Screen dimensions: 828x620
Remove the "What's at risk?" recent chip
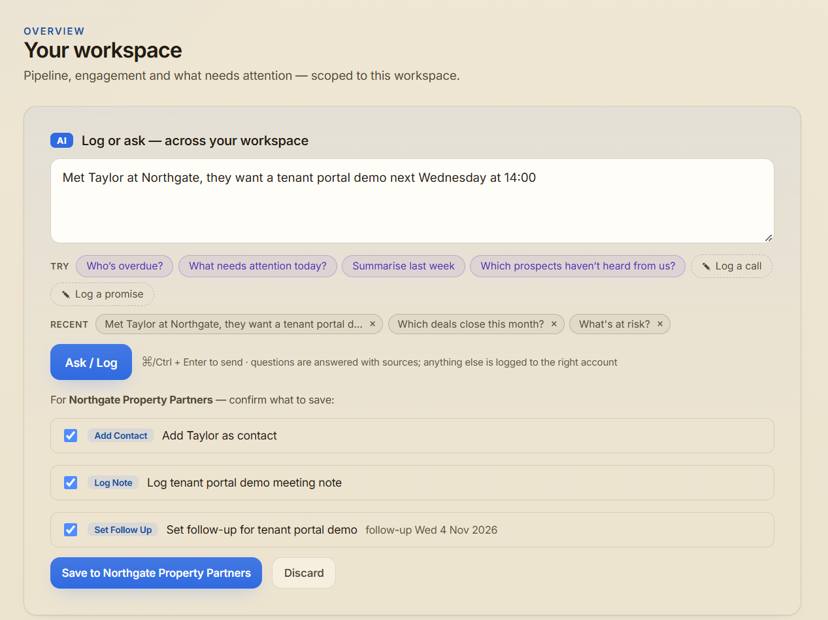(x=660, y=324)
